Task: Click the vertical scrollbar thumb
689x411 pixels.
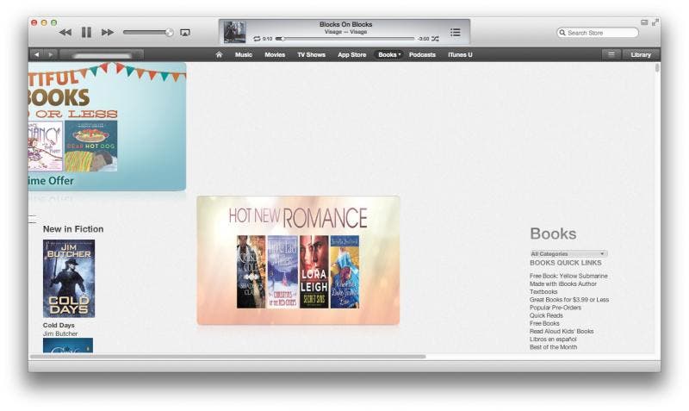Action: (657, 68)
